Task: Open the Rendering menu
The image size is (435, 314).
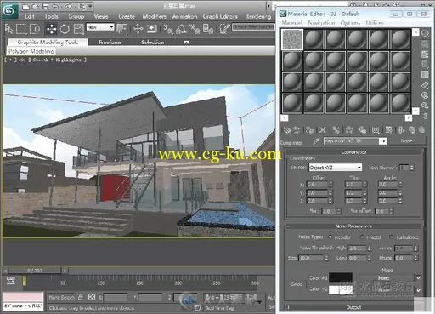Action: (x=258, y=16)
